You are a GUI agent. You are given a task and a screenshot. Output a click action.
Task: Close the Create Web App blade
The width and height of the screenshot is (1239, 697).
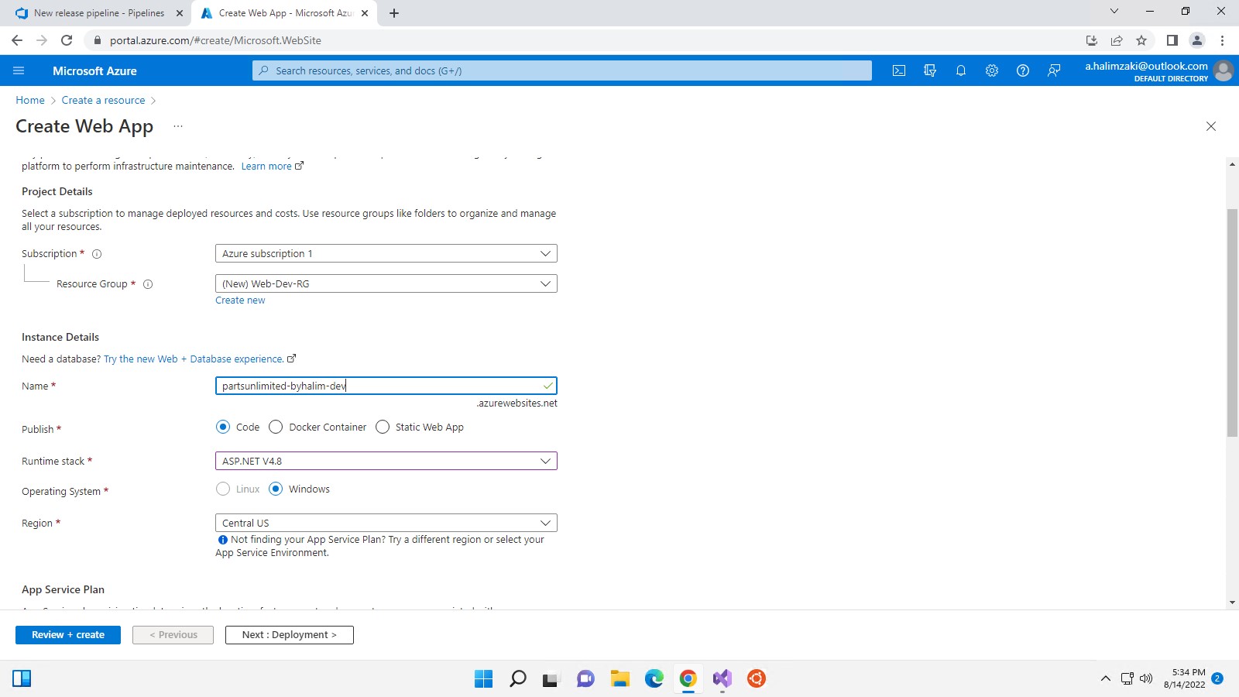pos(1211,126)
